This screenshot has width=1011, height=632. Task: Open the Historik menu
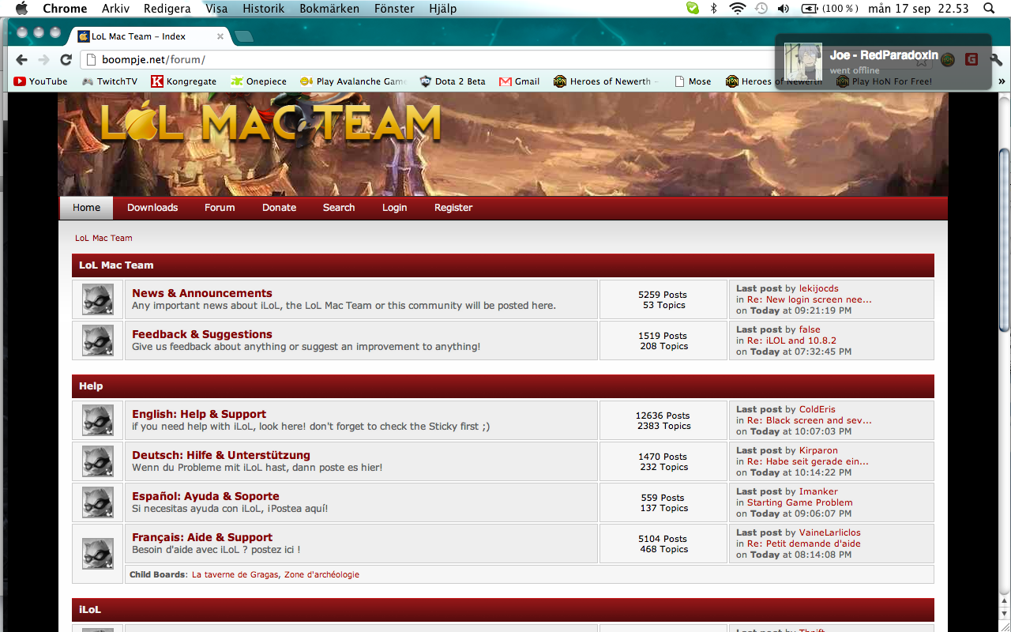pyautogui.click(x=264, y=9)
